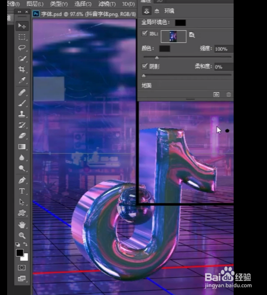The image size is (267, 295).
Task: Select the Pen tool
Action: click(22, 180)
